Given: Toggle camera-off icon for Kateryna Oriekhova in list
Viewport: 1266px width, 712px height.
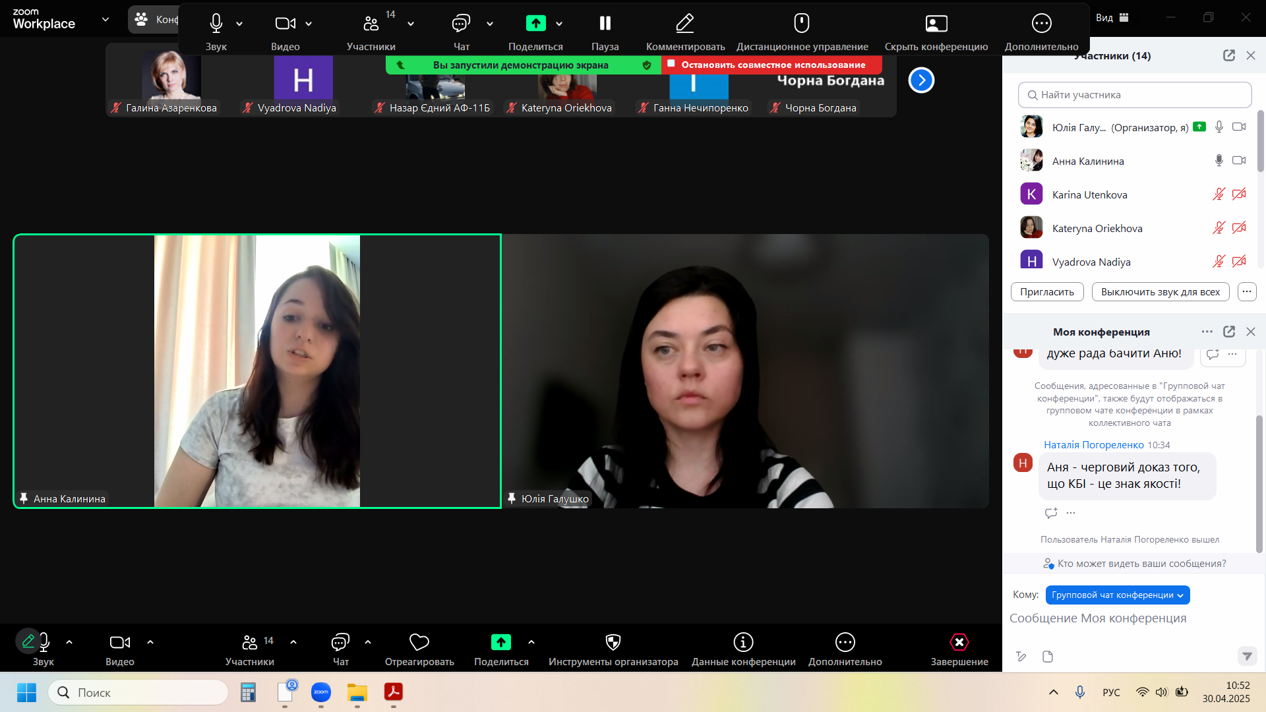Looking at the screenshot, I should point(1239,227).
